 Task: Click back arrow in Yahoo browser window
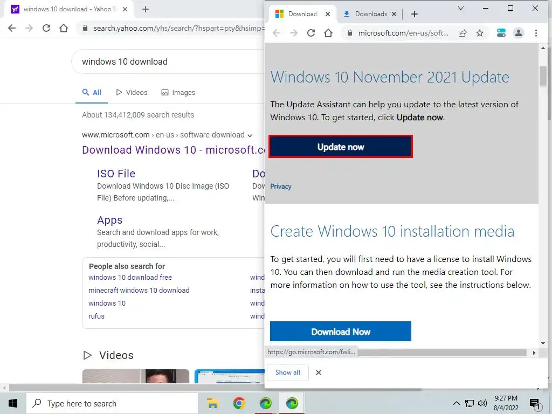12,28
